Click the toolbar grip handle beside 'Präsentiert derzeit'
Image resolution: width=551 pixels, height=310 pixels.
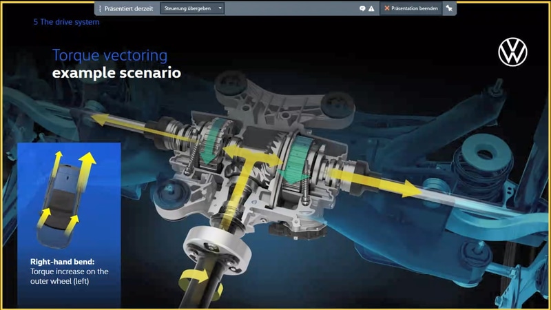(x=100, y=8)
